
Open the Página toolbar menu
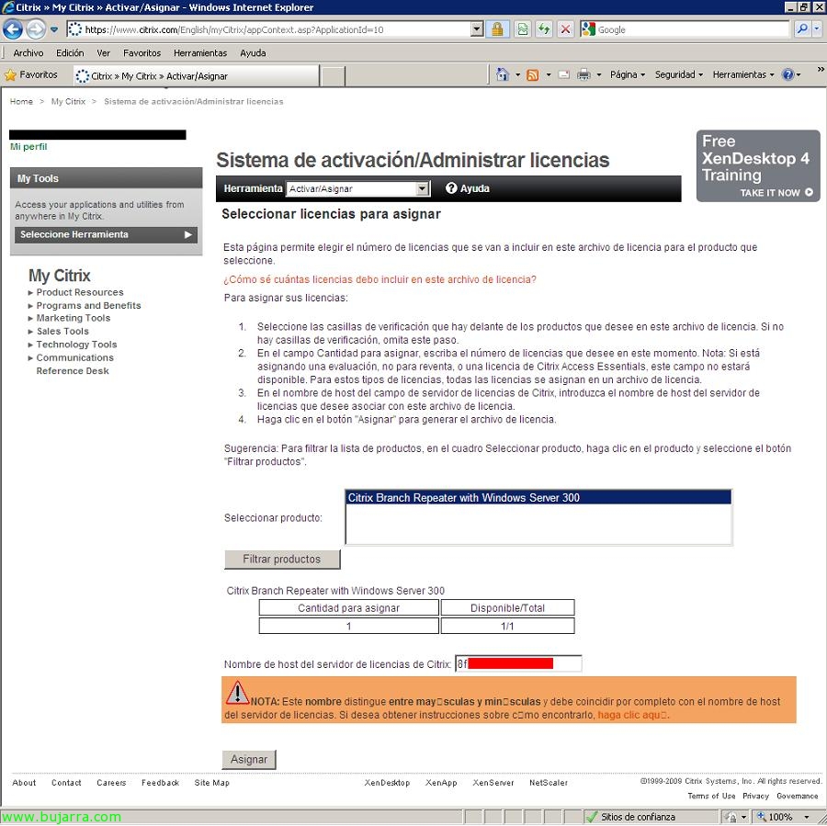point(627,75)
